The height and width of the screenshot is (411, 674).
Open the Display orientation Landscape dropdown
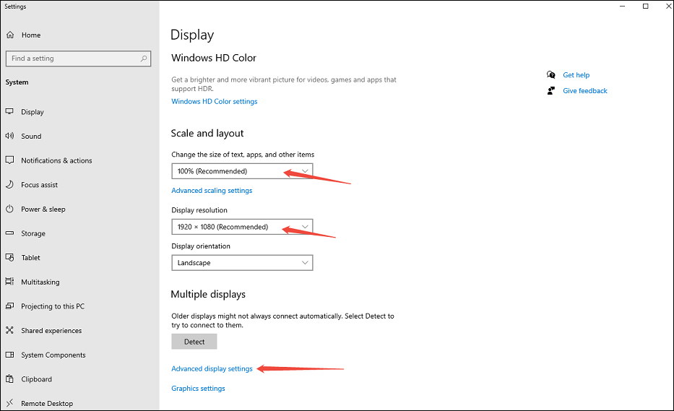tap(242, 263)
